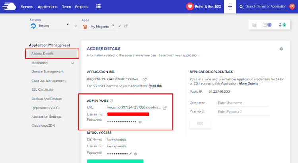The height and width of the screenshot is (163, 298).
Task: Click breadcrumb arrow between Servers and Apps
Action: (x=76, y=26)
